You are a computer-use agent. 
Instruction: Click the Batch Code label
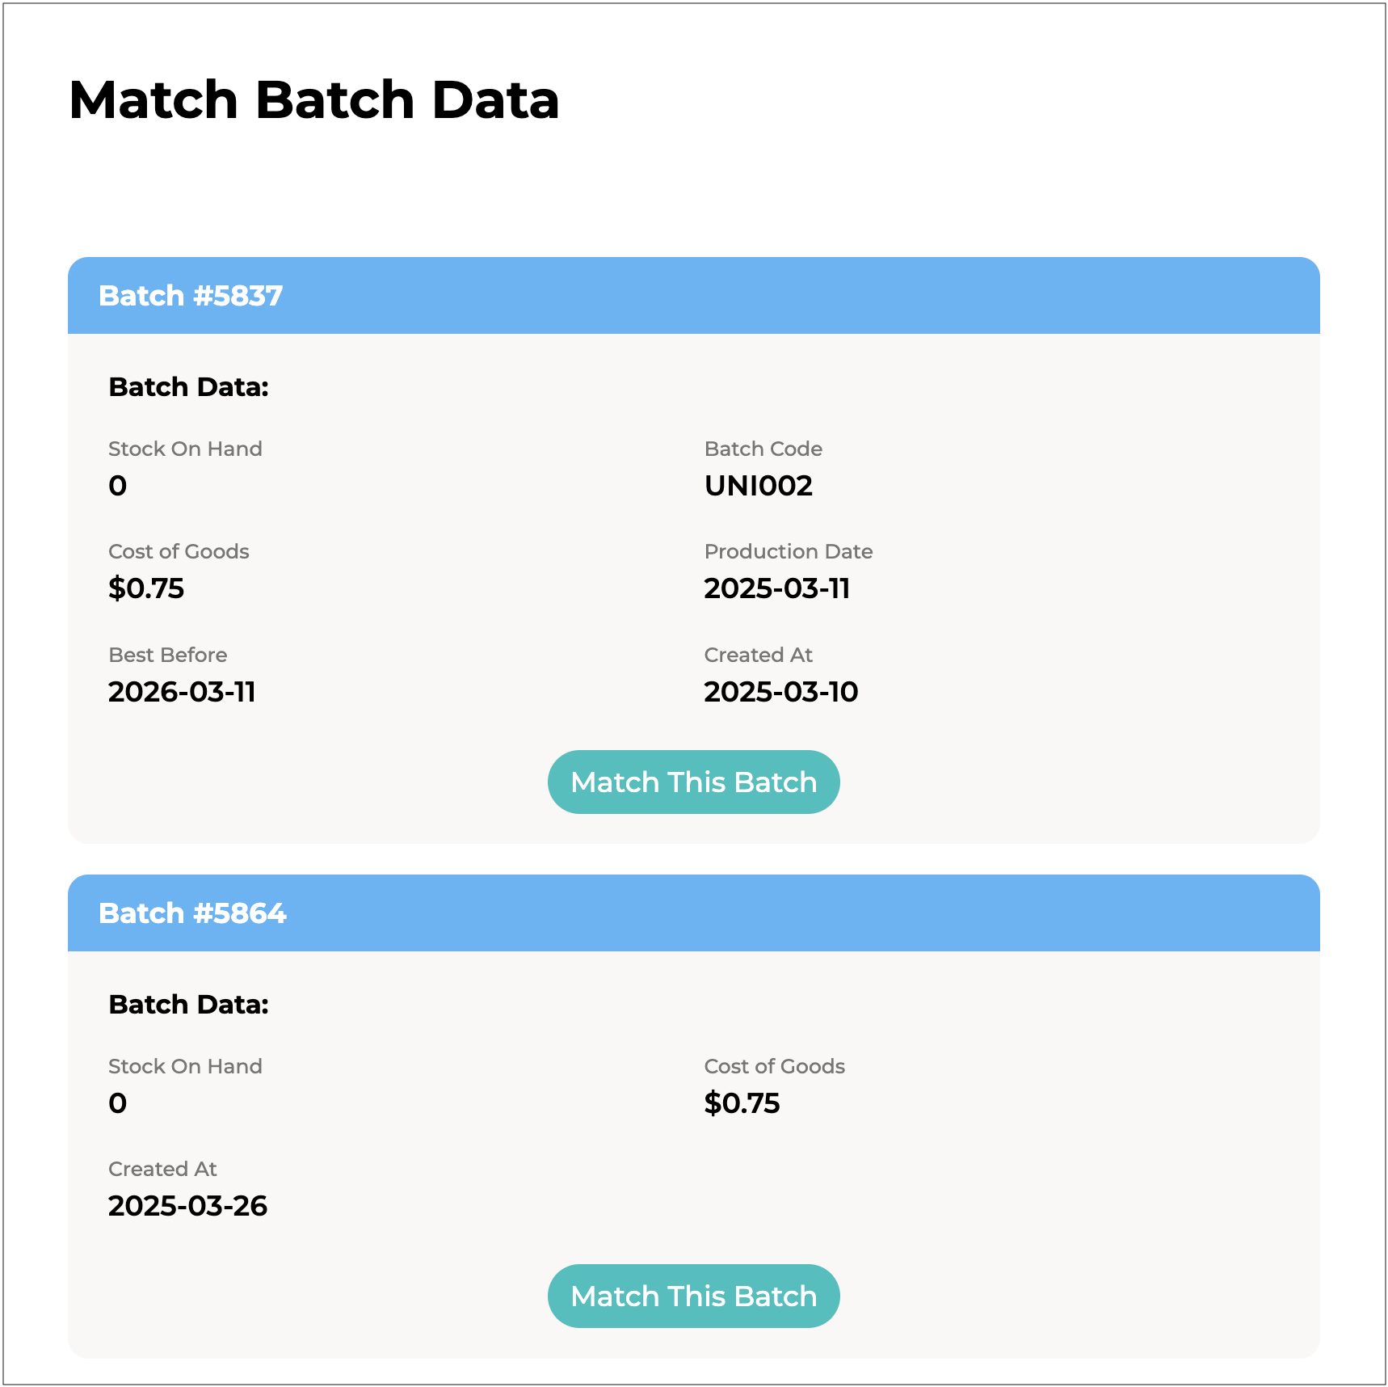click(763, 449)
